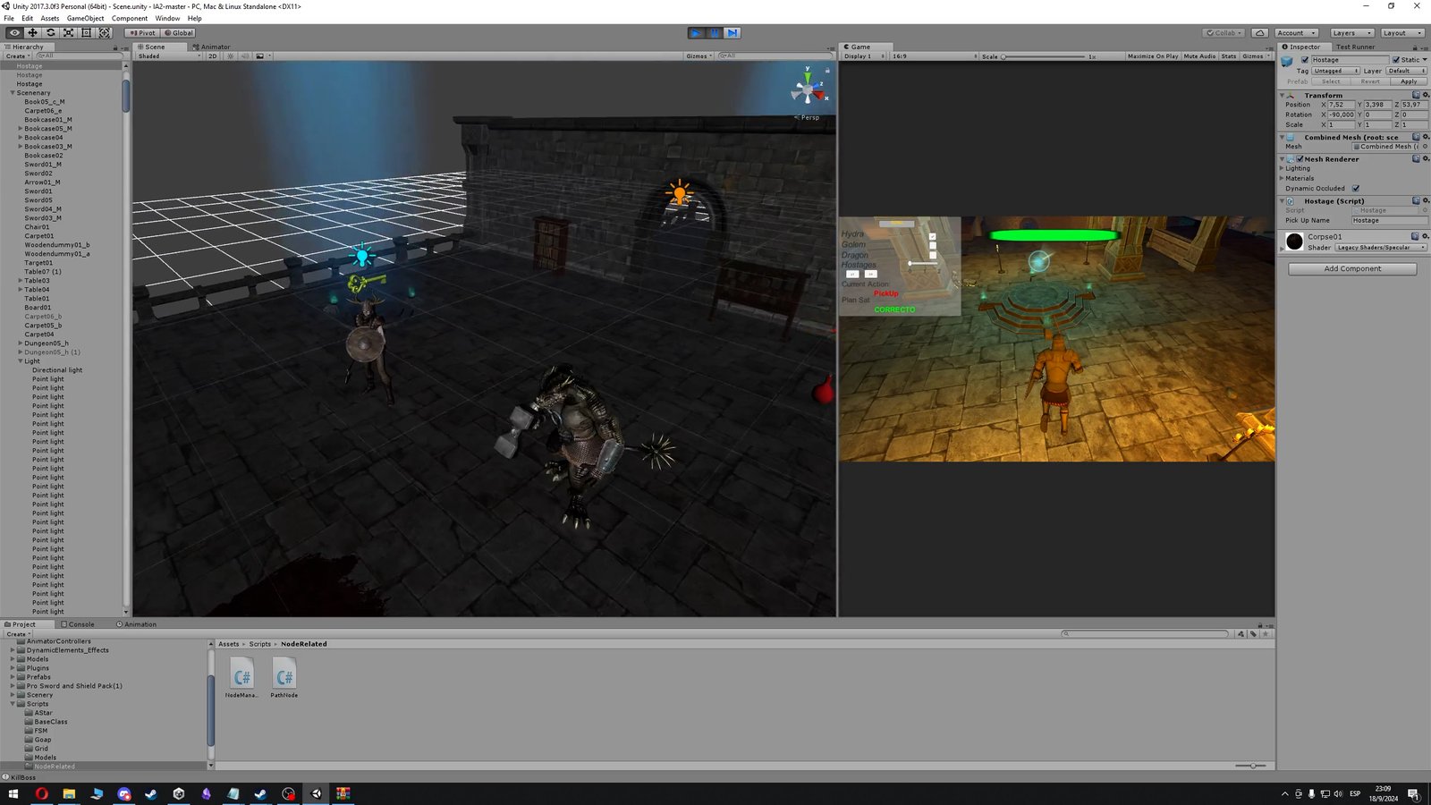1431x805 pixels.
Task: Open the Shader Legacy Shaders/Specular dropdown
Action: pyautogui.click(x=1381, y=248)
